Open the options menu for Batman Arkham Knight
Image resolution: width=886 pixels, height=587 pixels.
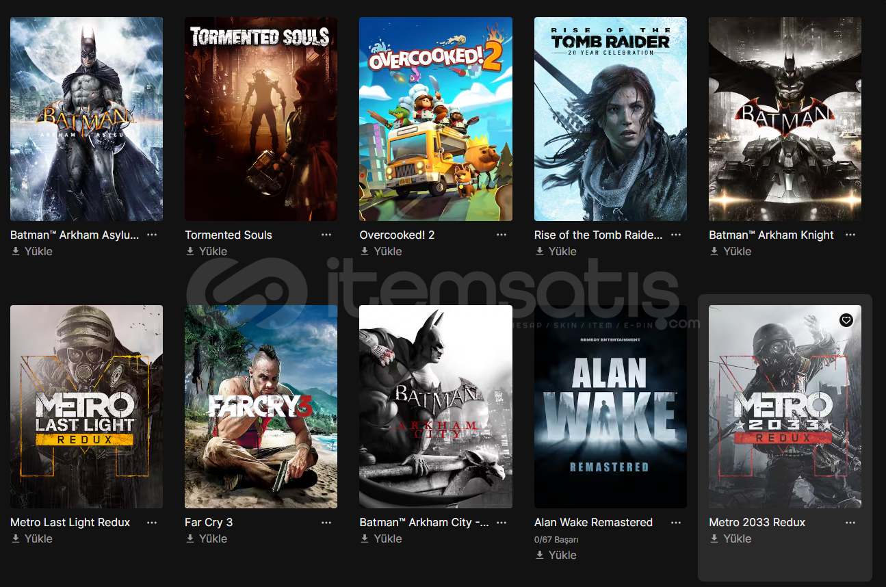click(x=850, y=235)
